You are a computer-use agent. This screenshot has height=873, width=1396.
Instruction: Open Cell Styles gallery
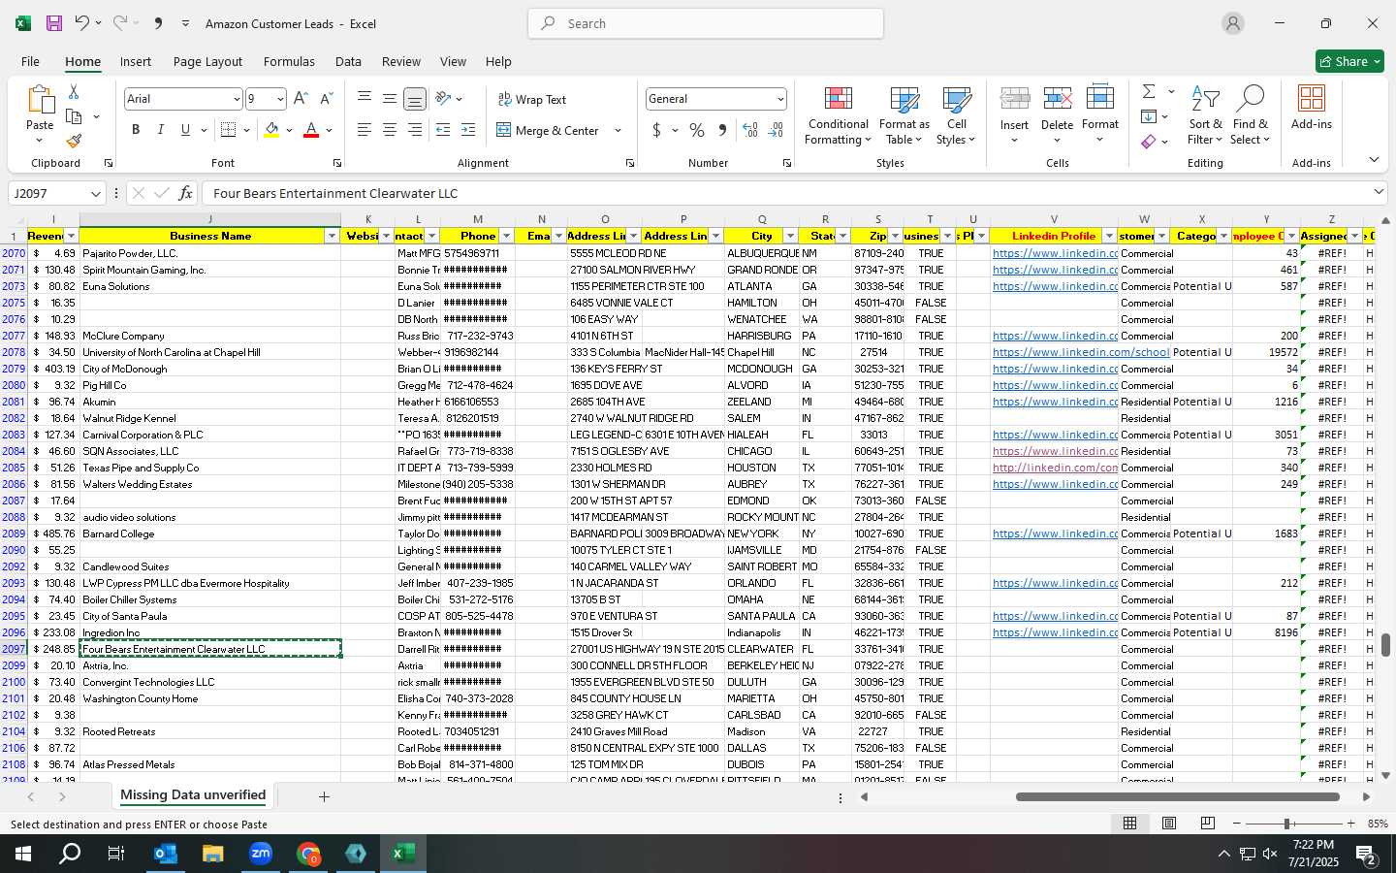(x=956, y=116)
